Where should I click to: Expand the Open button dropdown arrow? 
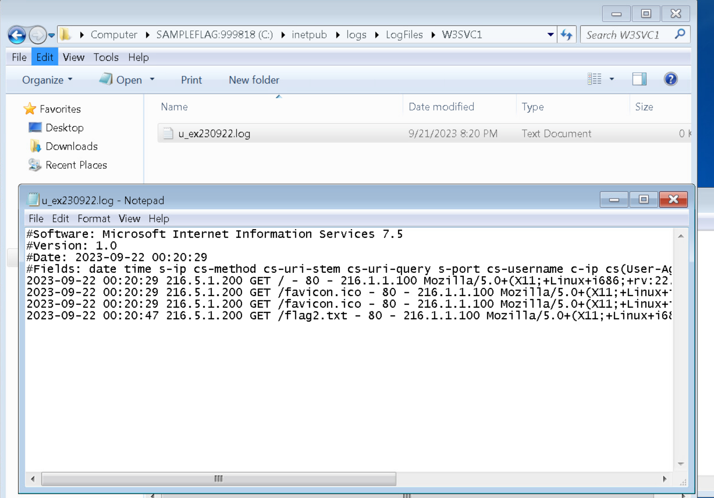pos(153,79)
